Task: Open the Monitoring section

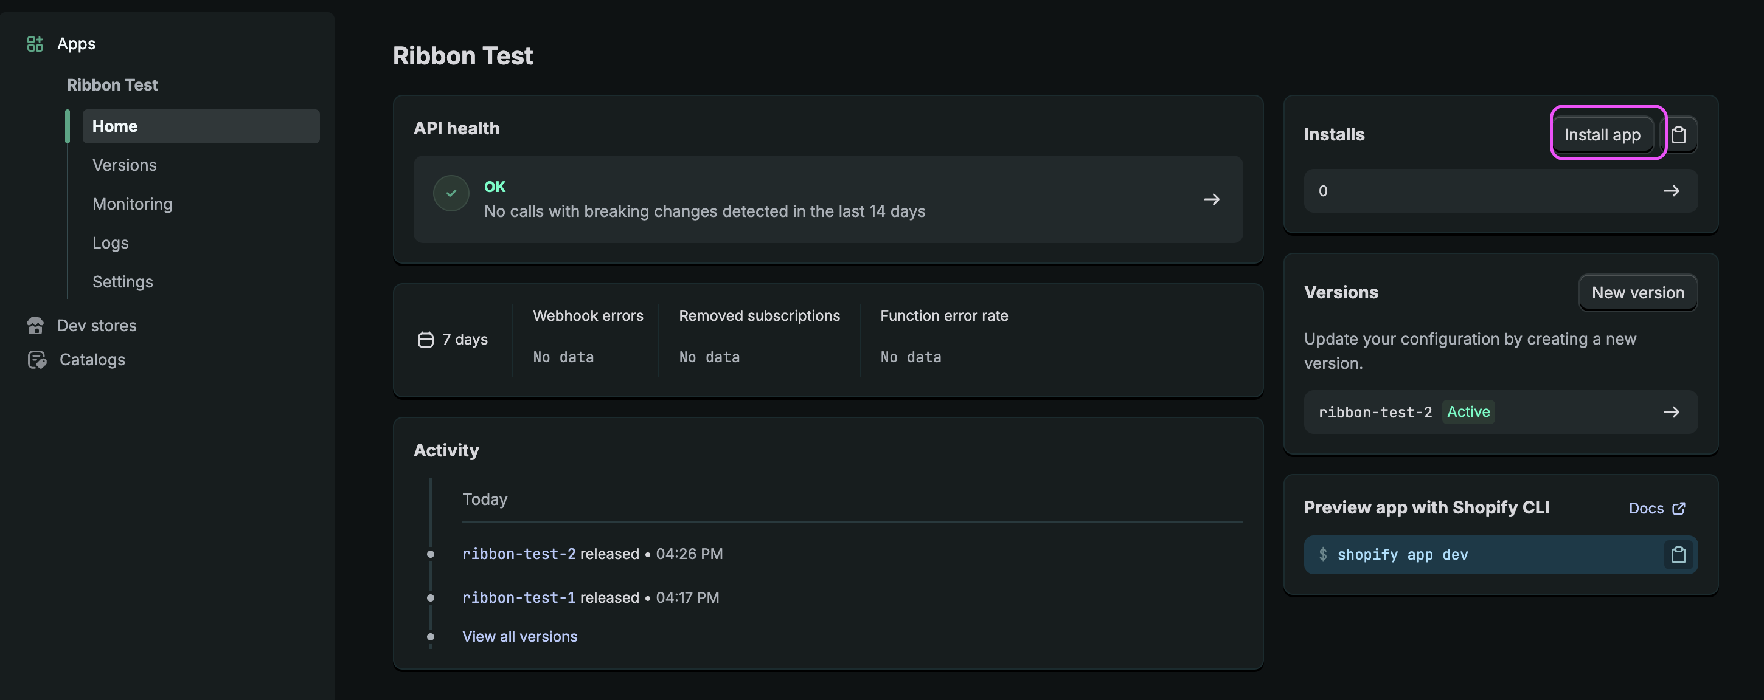Action: click(x=132, y=203)
